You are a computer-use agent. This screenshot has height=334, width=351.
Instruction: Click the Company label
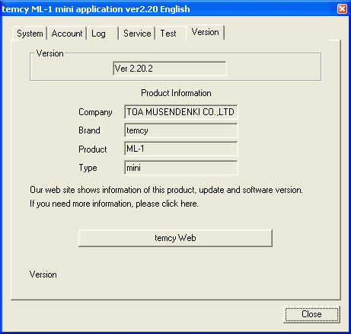click(x=95, y=112)
